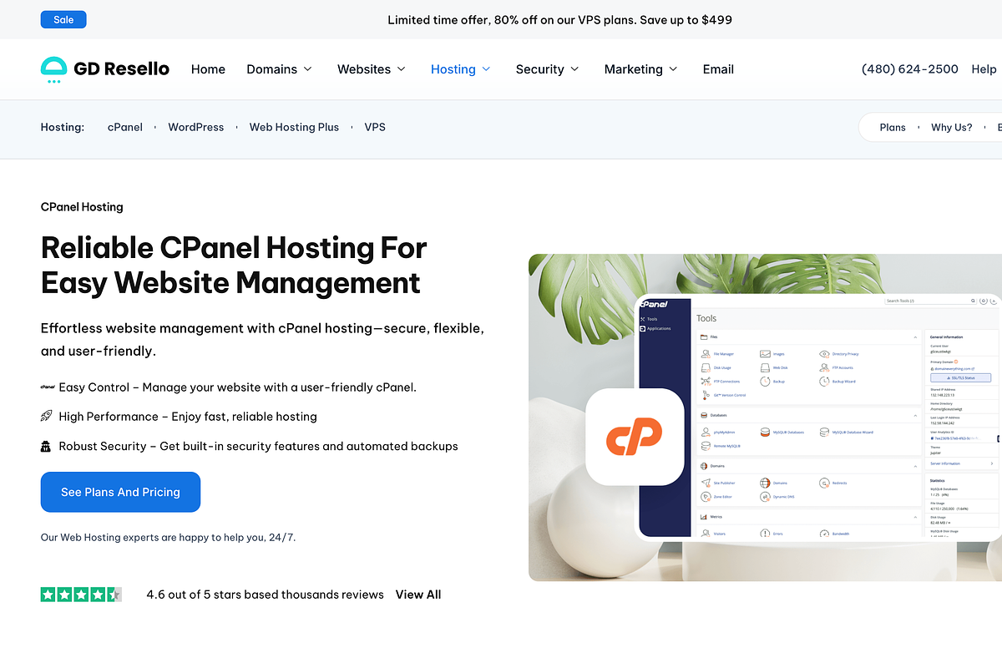The height and width of the screenshot is (668, 1002).
Task: Click SSL/TLS Status button in cPanel preview
Action: [x=960, y=378]
